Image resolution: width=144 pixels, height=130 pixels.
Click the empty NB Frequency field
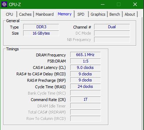112,40
